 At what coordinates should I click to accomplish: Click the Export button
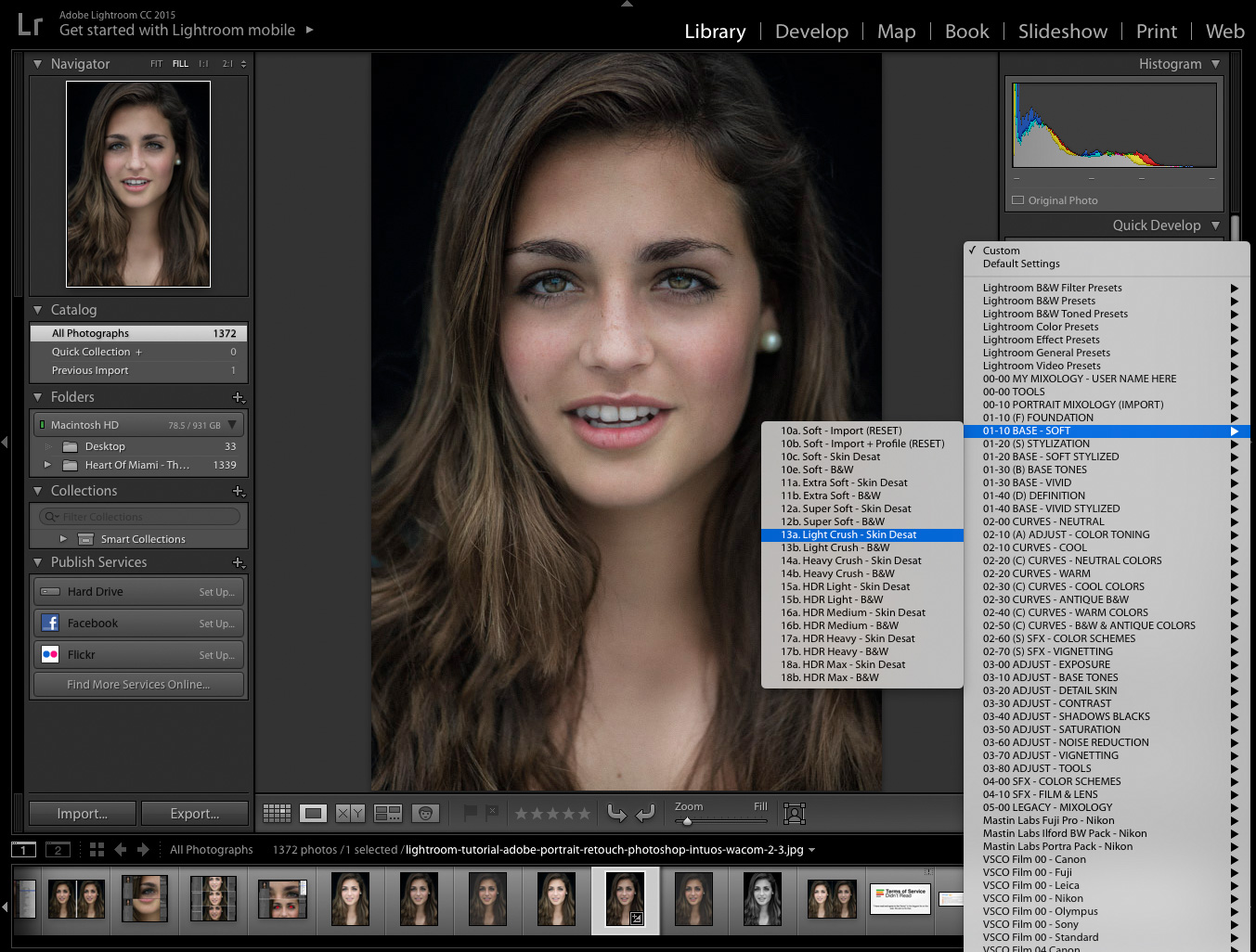[195, 813]
